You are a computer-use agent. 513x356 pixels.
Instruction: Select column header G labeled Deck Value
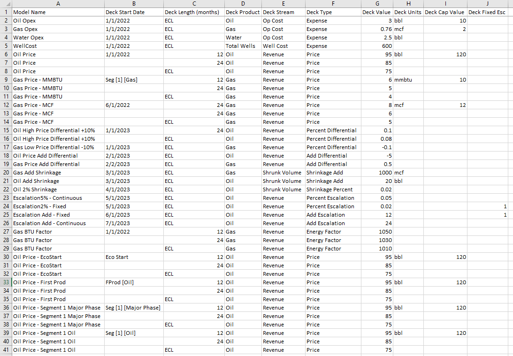pyautogui.click(x=377, y=4)
